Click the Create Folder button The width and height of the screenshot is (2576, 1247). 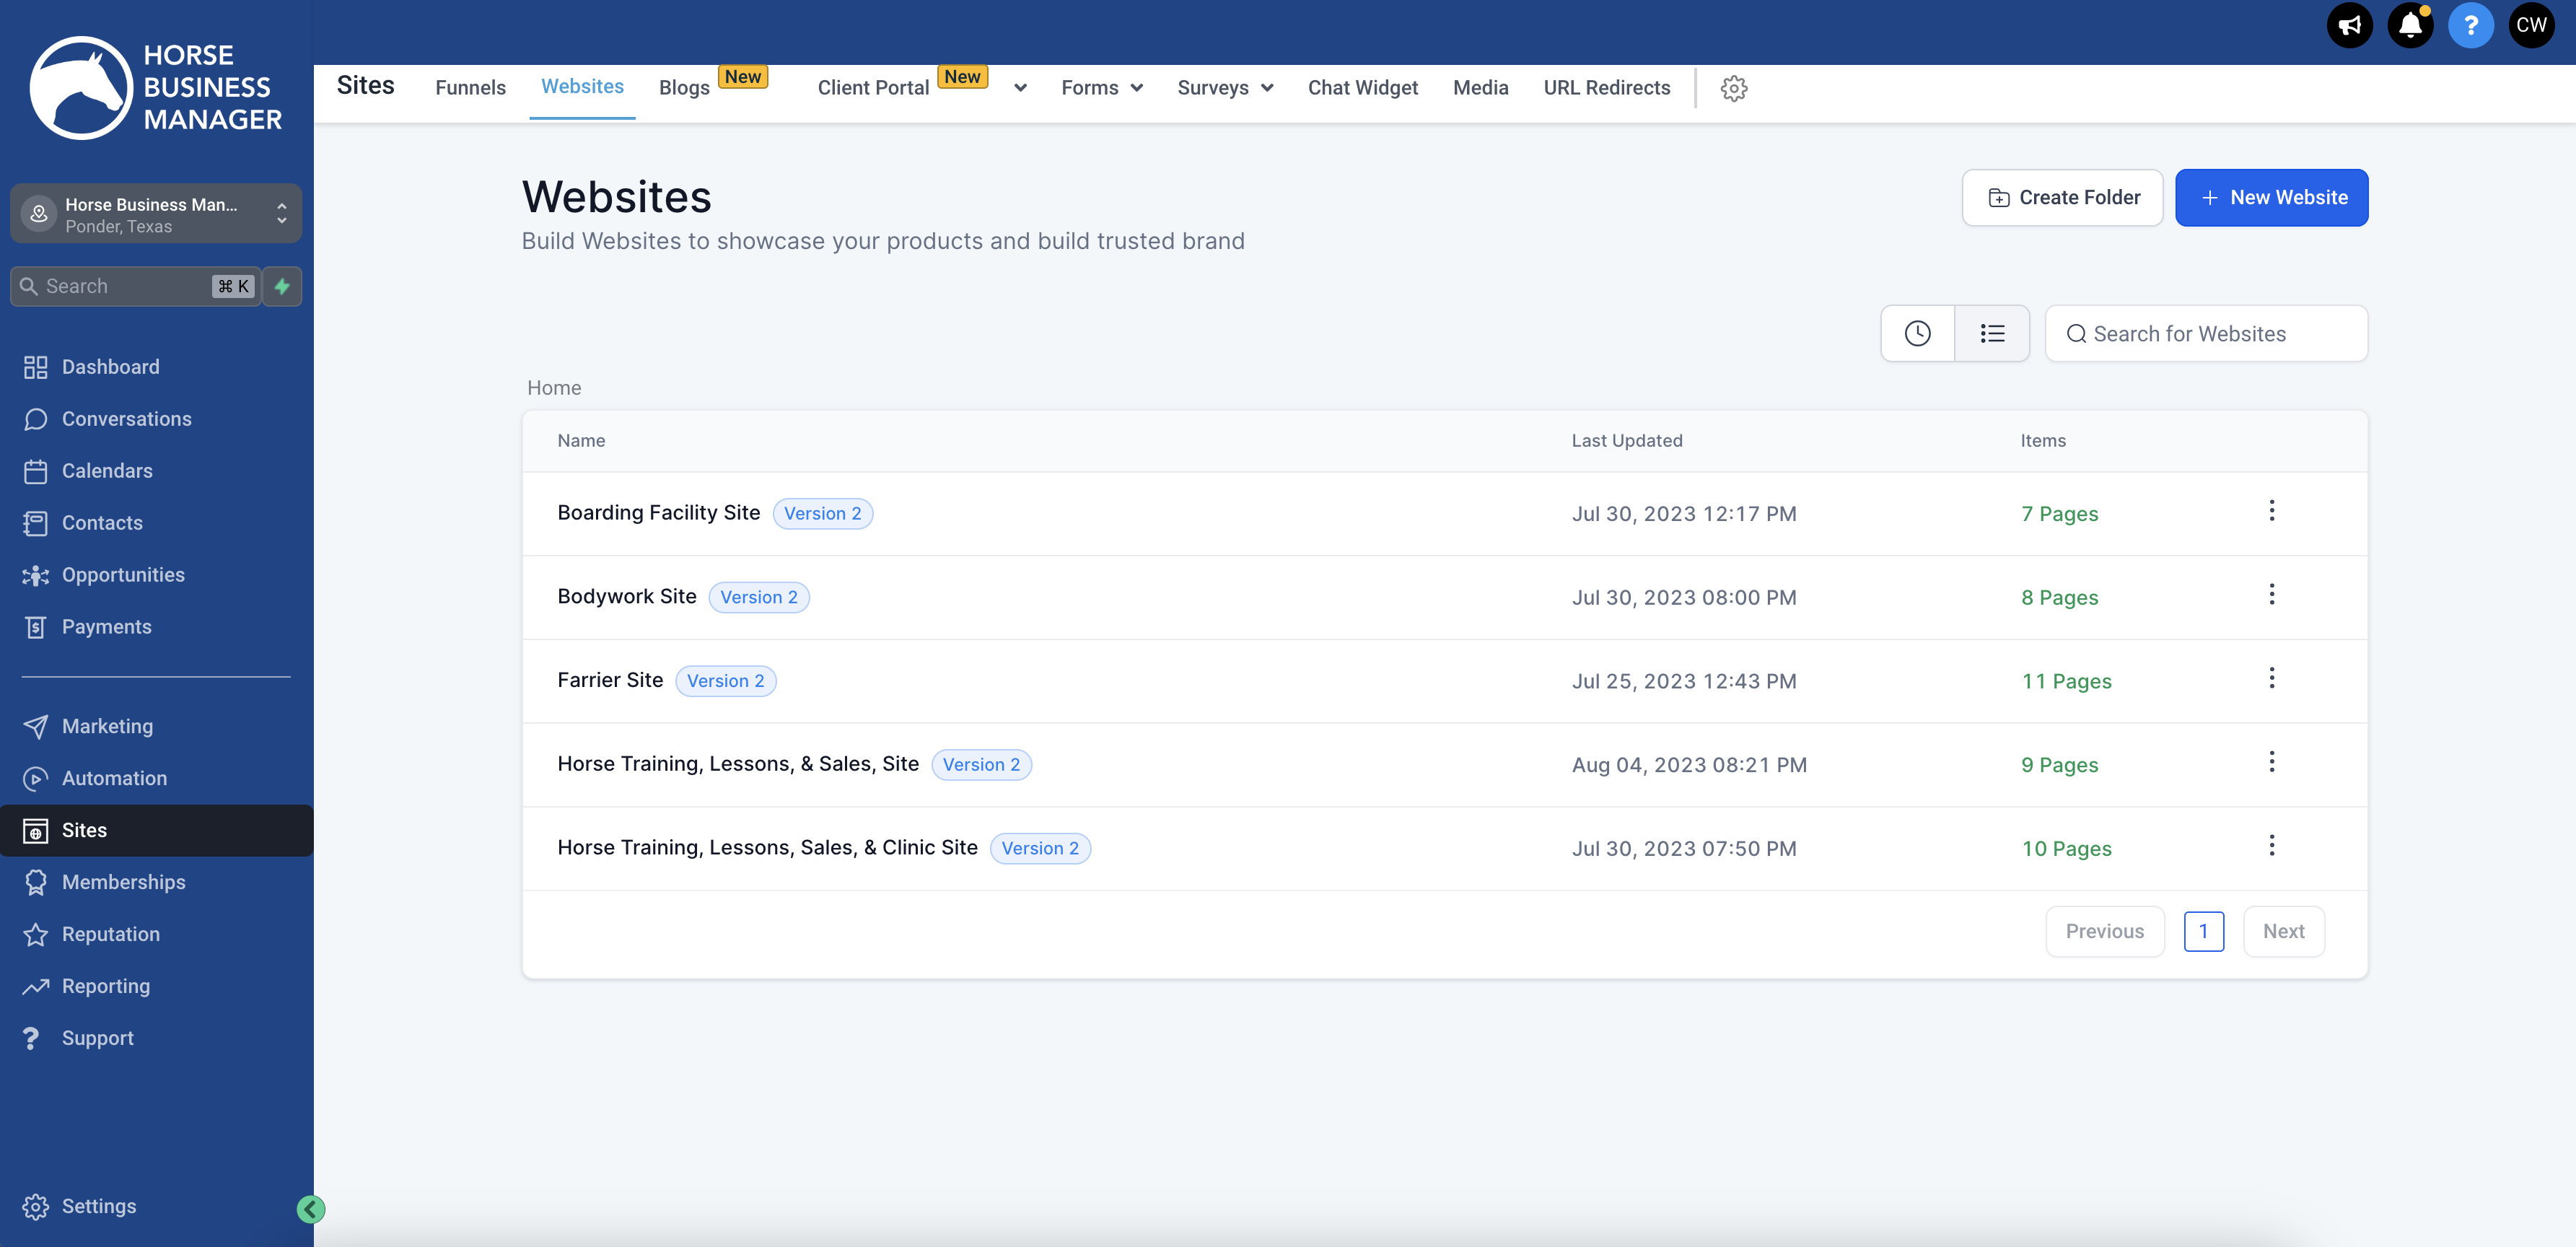pos(2062,197)
